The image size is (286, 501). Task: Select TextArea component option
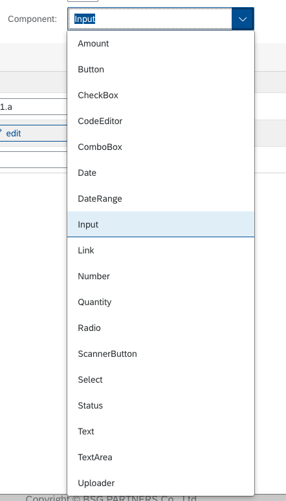(x=160, y=457)
